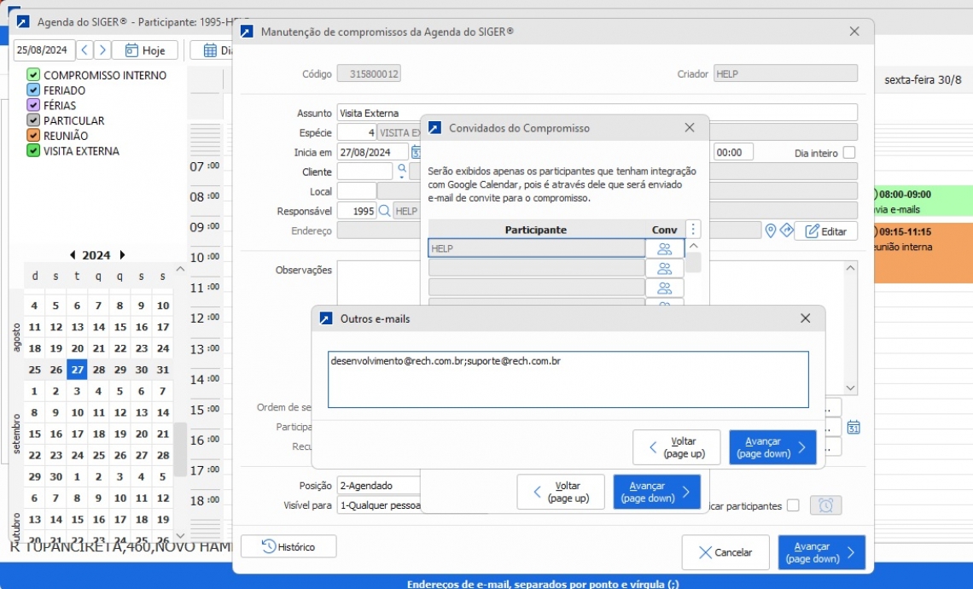
Task: Toggle VISITA EXTERNA category checkbox
Action: click(x=33, y=151)
